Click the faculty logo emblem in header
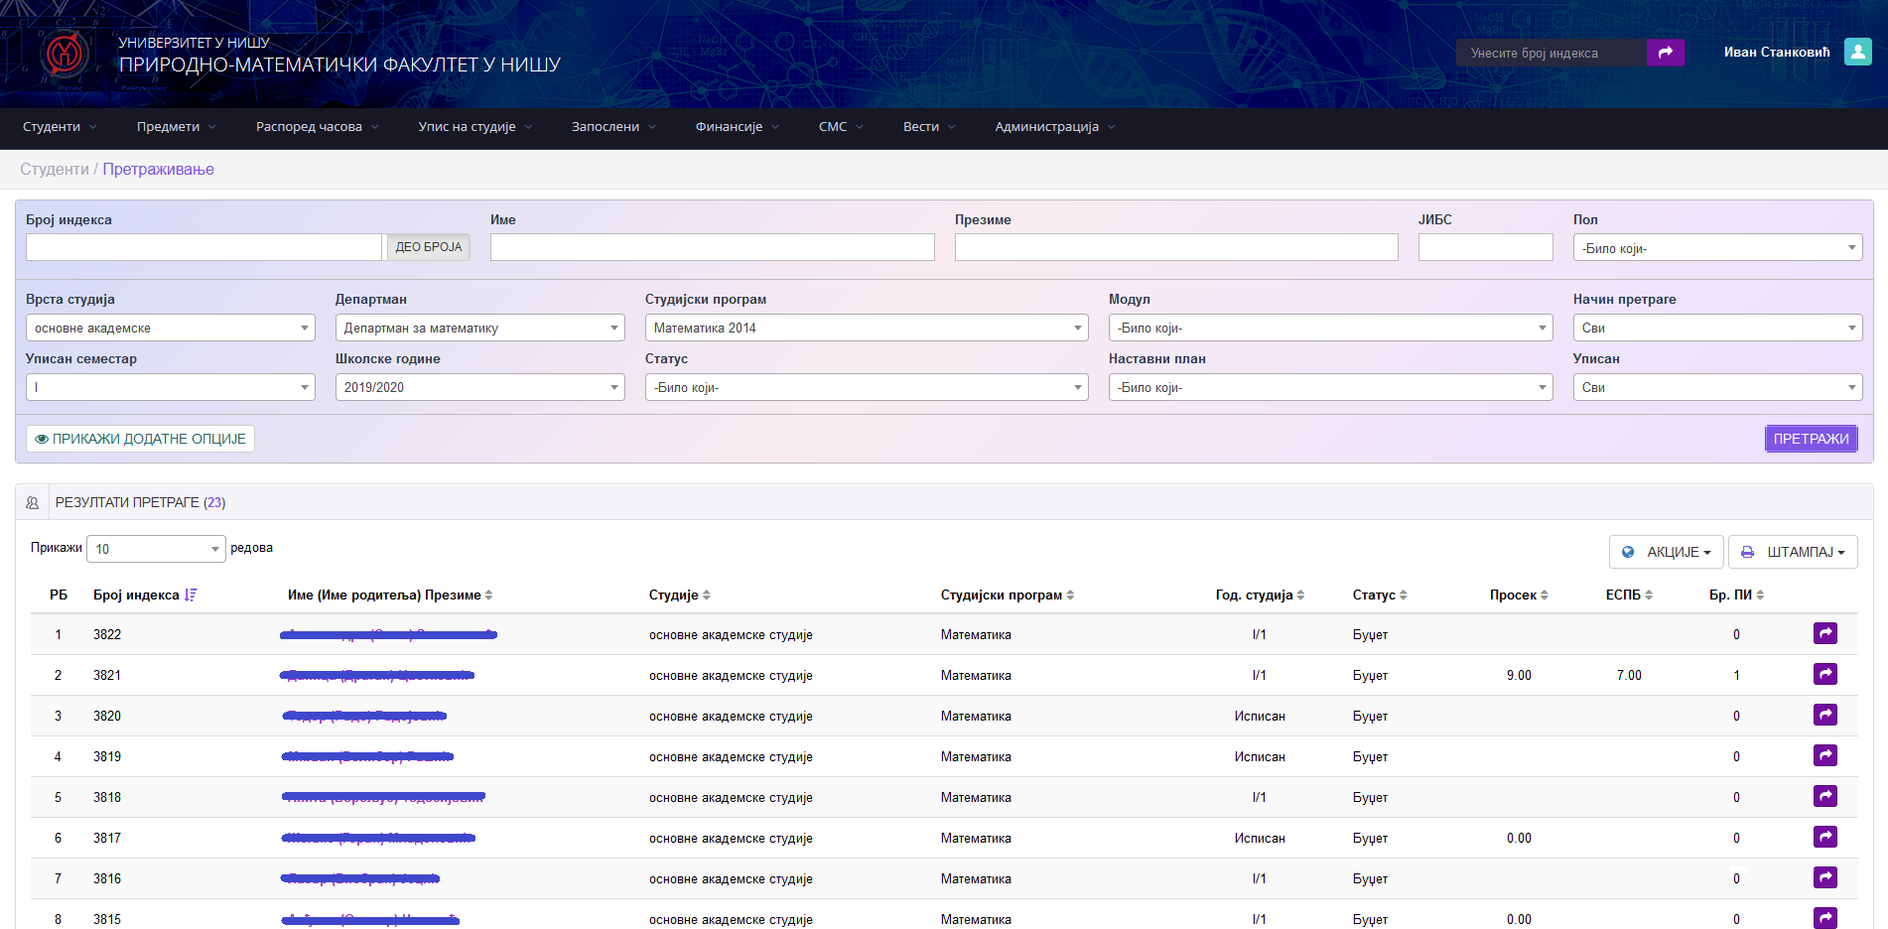This screenshot has height=929, width=1888. click(66, 54)
